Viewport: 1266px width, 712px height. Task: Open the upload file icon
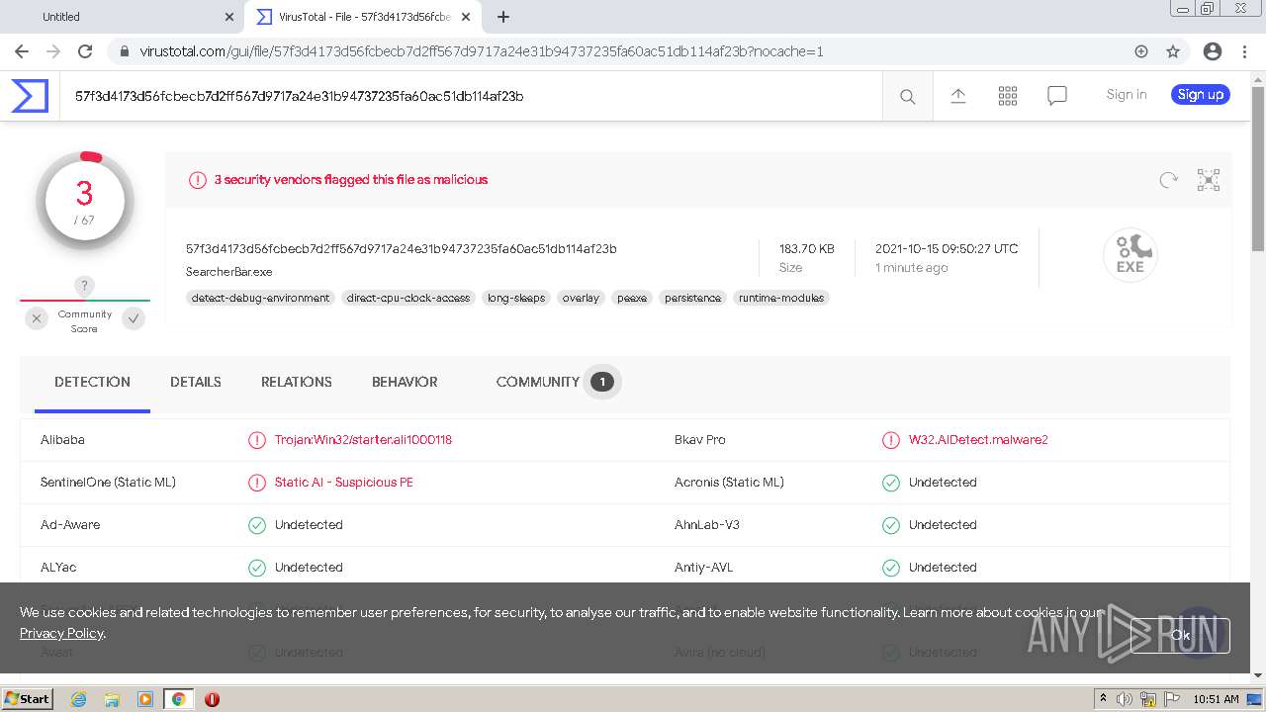957,96
